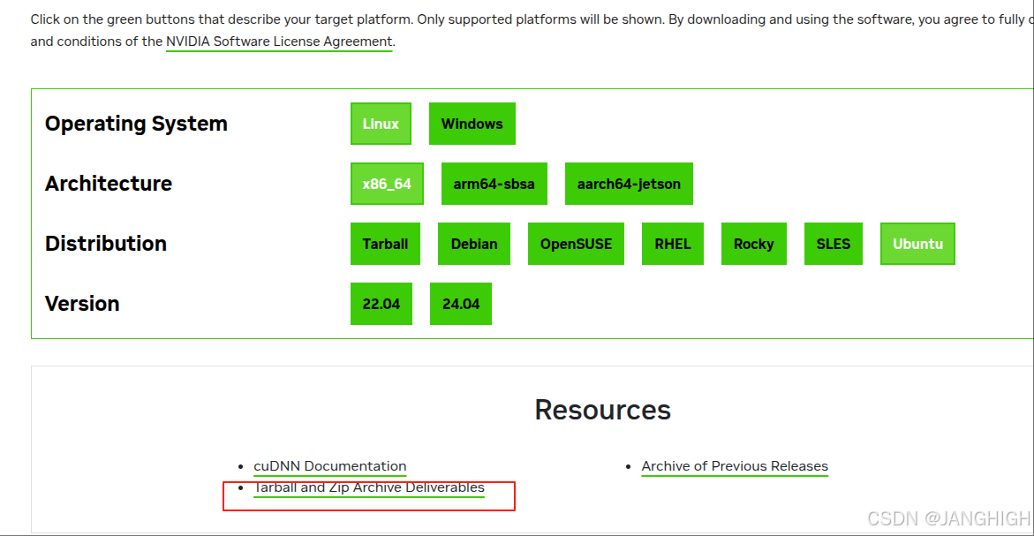Click the Version row label
This screenshot has width=1034, height=536.
82,304
